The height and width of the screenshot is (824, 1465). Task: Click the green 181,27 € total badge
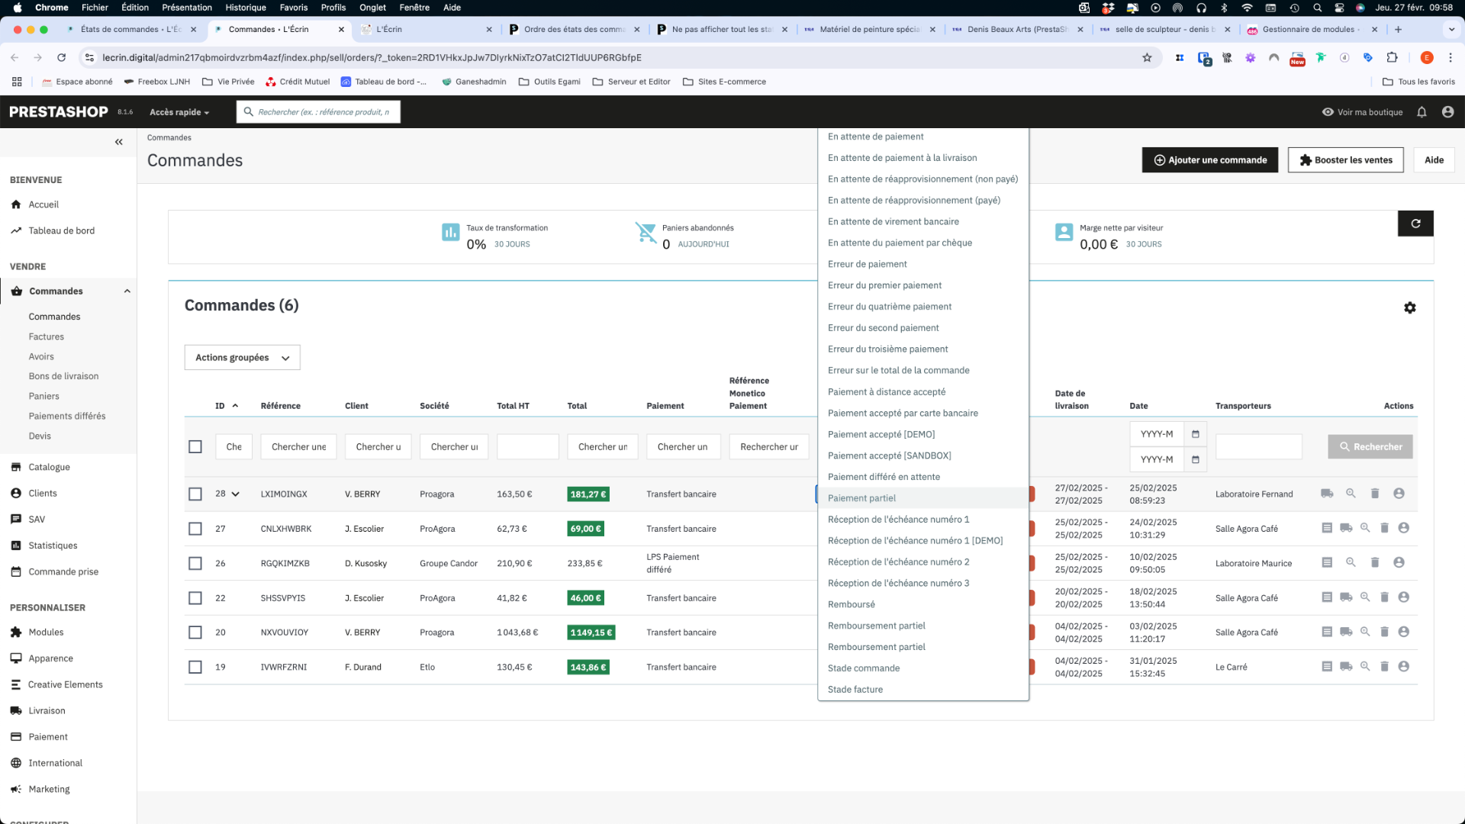(x=588, y=494)
